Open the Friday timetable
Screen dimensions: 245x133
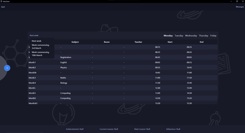(213, 36)
